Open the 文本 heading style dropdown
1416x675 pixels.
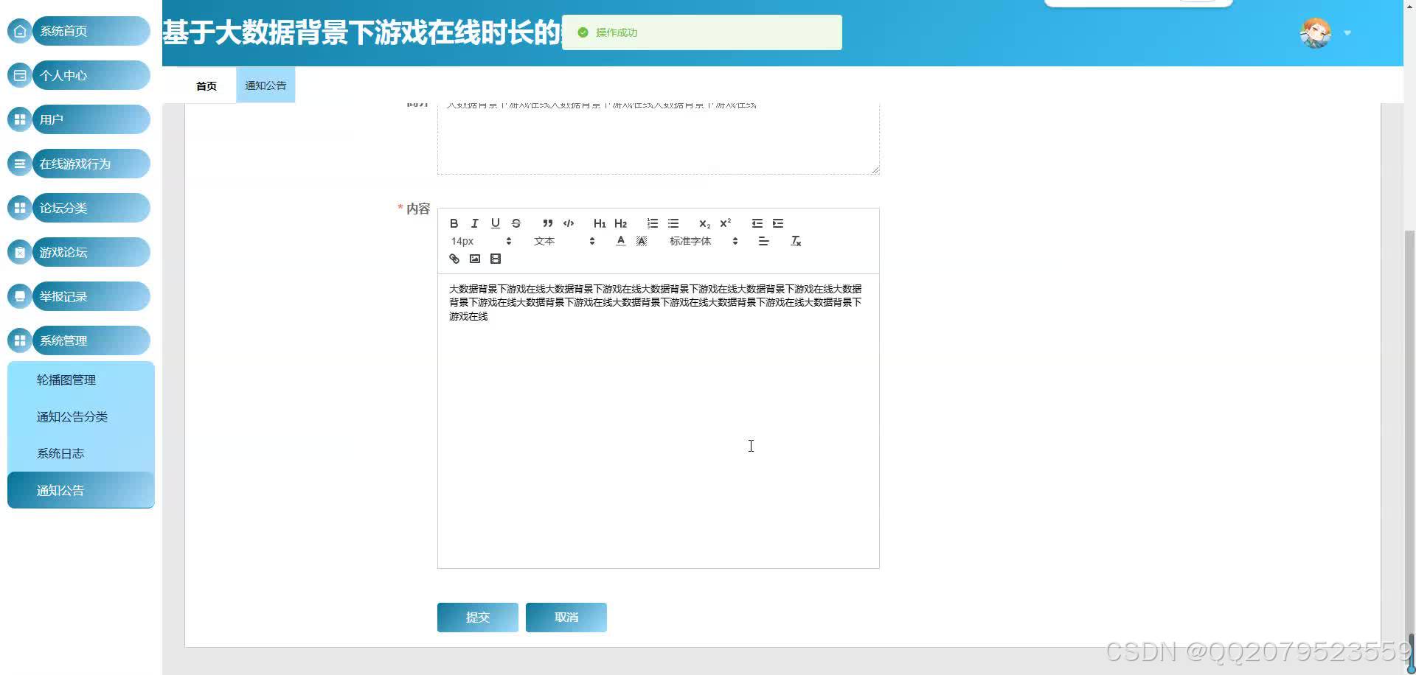(x=564, y=241)
